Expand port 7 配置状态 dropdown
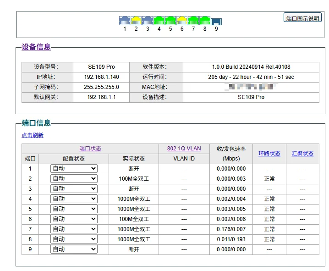The width and height of the screenshot is (329, 271). [74, 229]
